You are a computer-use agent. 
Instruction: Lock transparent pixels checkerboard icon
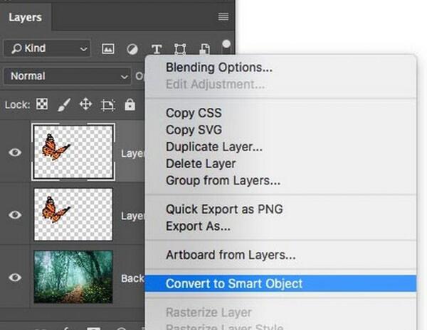(42, 104)
